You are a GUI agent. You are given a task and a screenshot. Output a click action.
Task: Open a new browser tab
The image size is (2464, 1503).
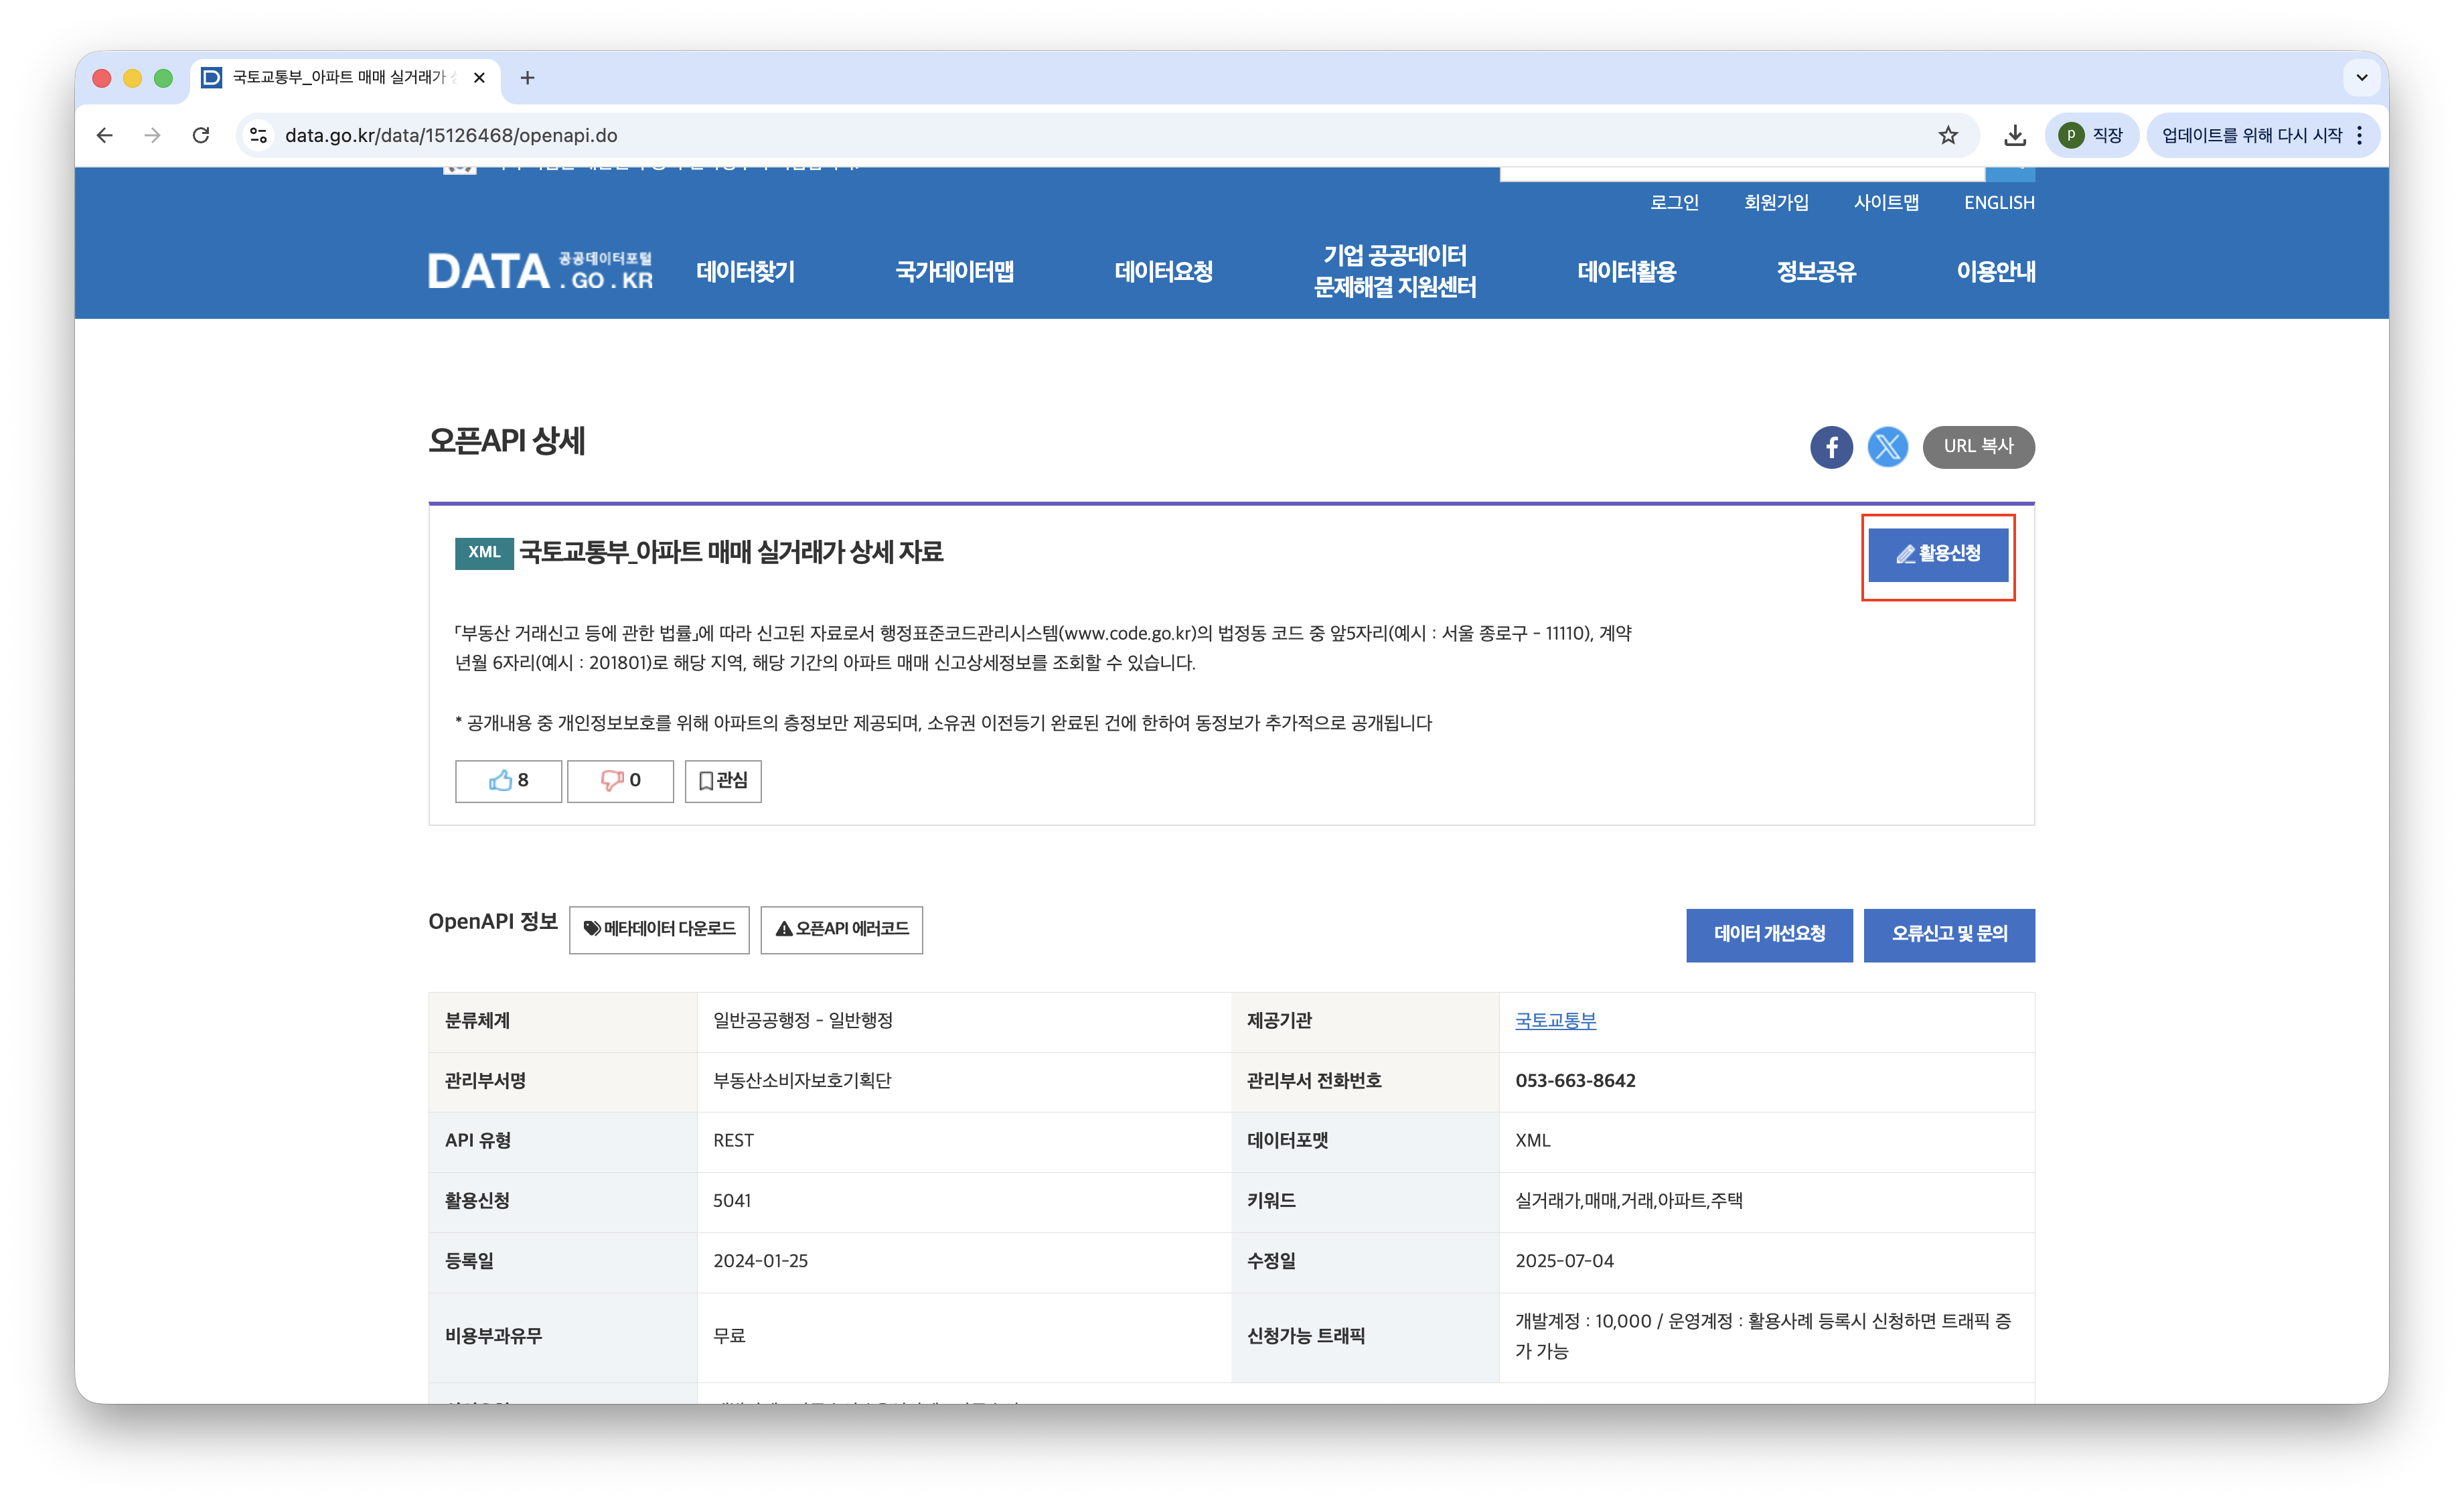(528, 77)
